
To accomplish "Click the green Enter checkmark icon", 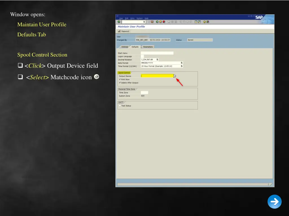I will pyautogui.click(x=119, y=22).
